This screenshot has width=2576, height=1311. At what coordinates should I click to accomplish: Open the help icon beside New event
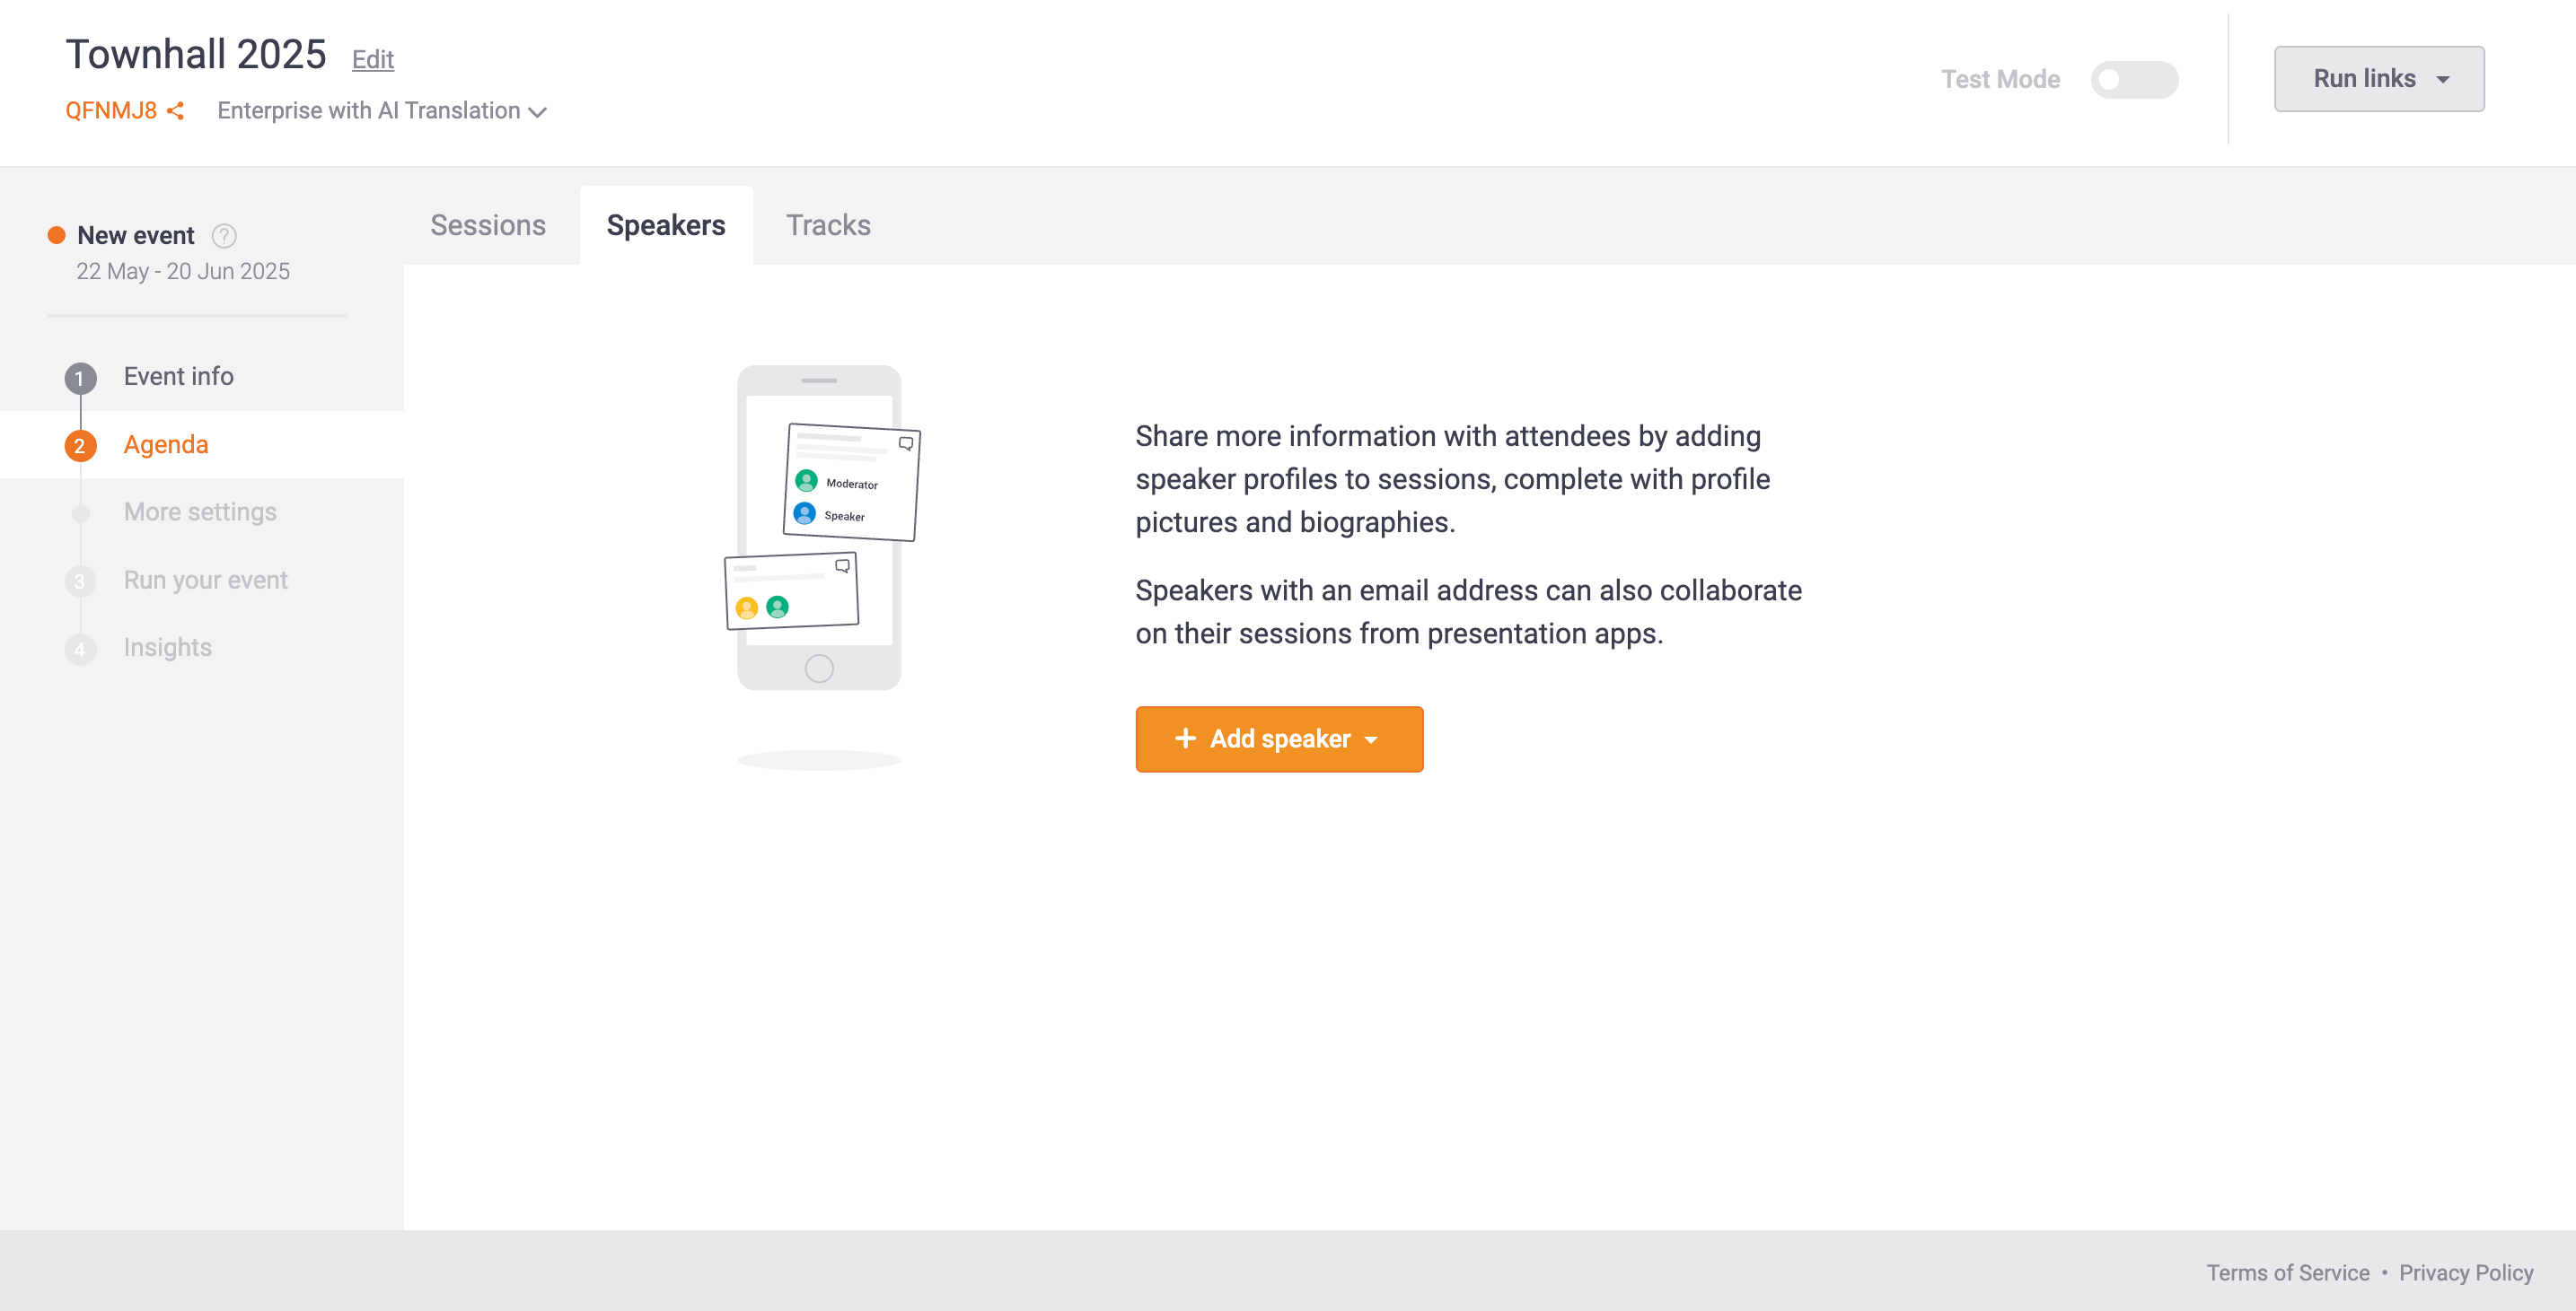point(224,236)
